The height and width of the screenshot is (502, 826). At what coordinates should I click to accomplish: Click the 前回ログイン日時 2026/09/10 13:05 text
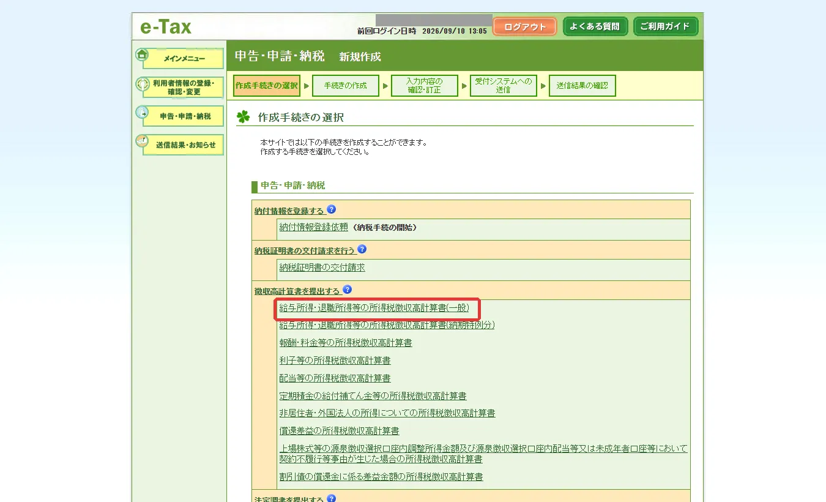pos(422,31)
